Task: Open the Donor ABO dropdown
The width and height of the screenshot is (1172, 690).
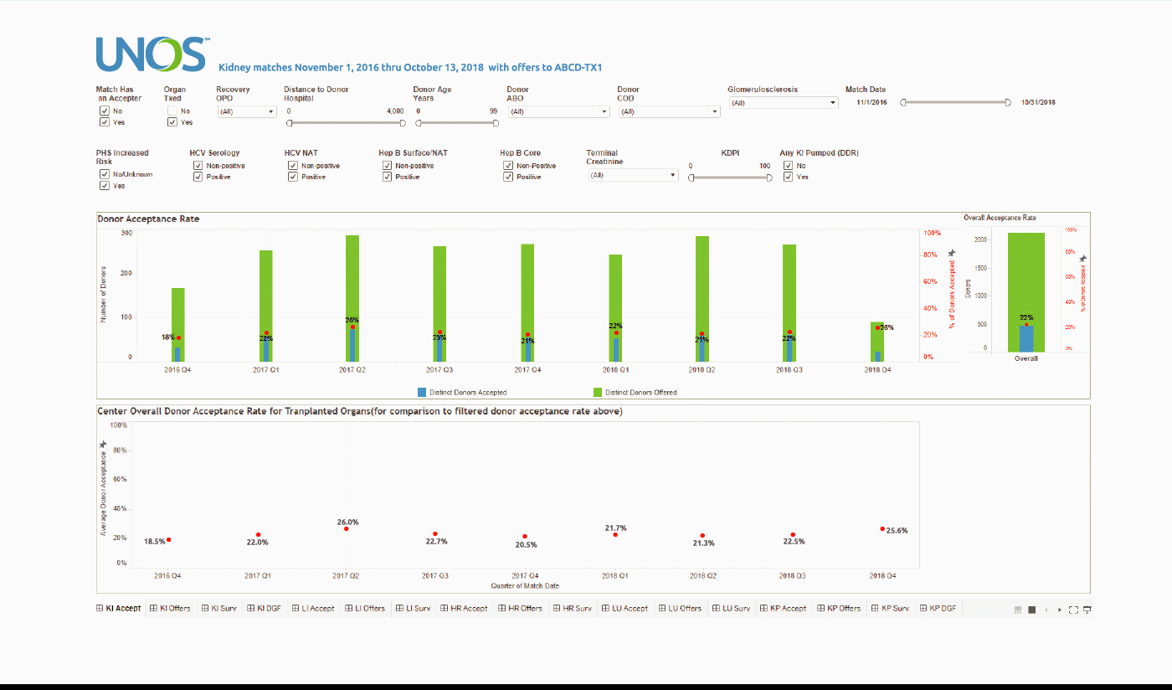Action: 558,111
